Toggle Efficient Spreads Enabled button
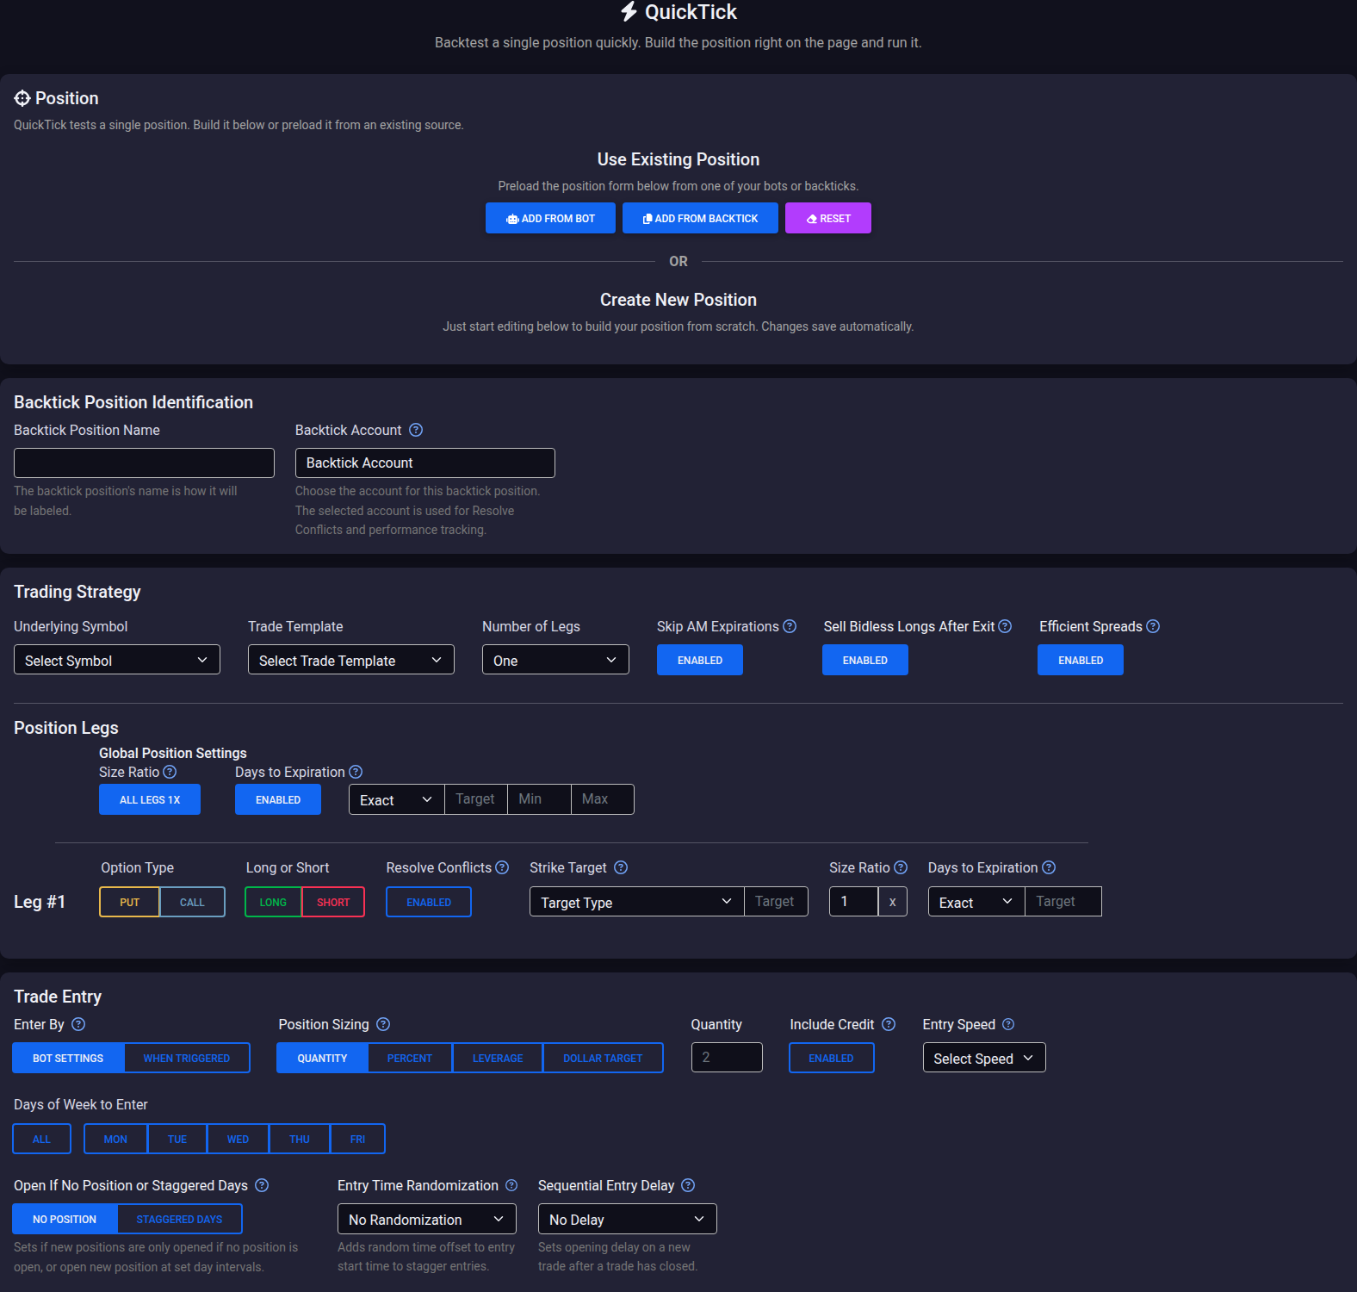 click(x=1081, y=661)
